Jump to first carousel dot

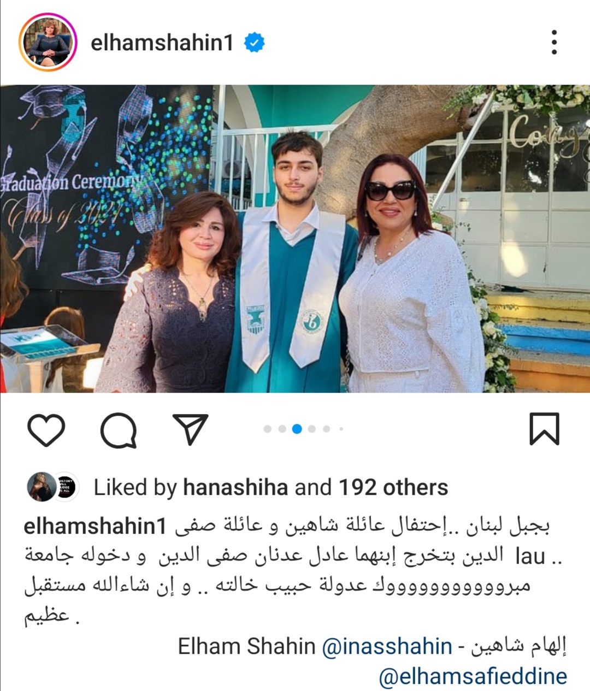[x=268, y=429]
